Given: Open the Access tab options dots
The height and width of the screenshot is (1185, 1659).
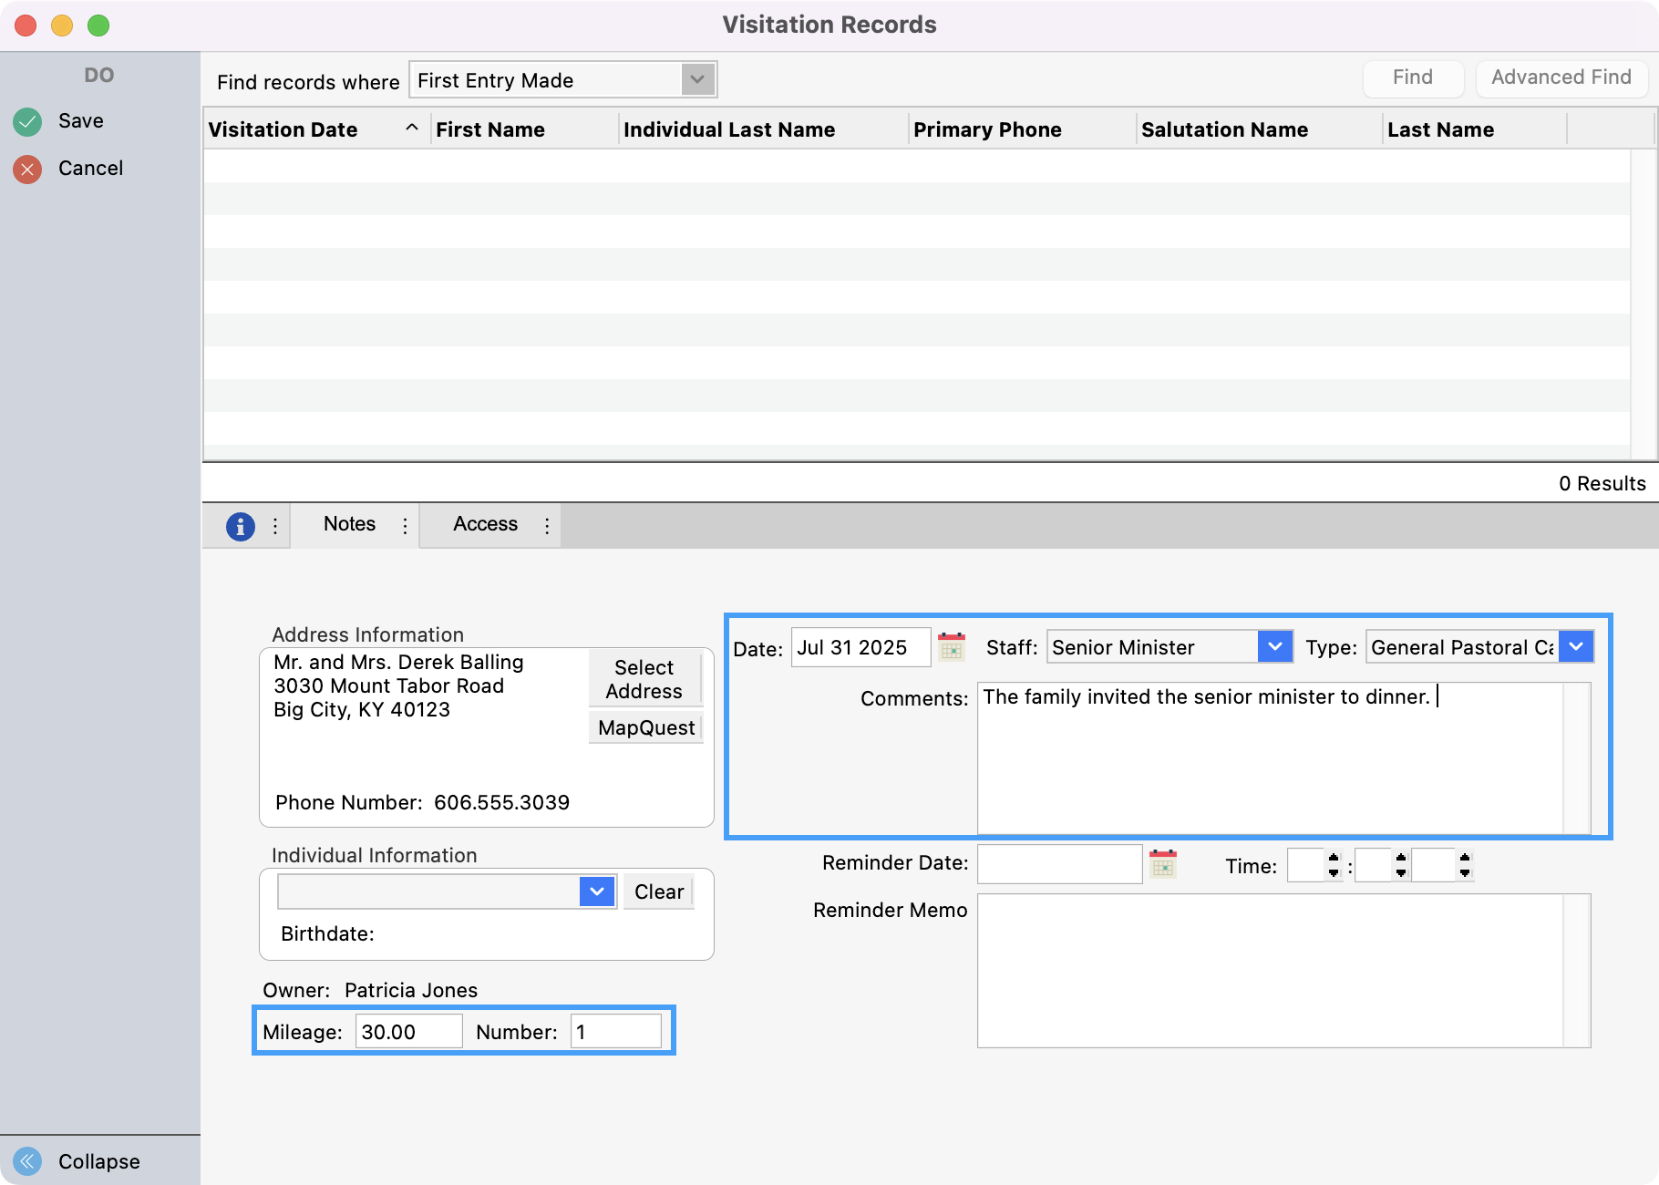Looking at the screenshot, I should tap(547, 526).
